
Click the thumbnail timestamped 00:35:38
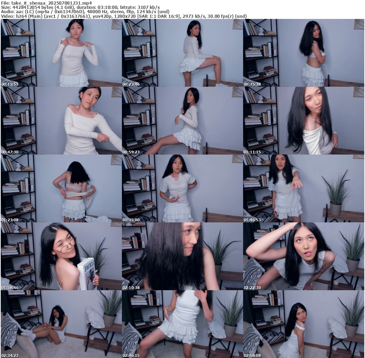point(304,53)
